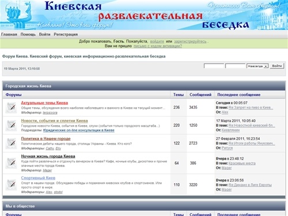
Task: Open Ночная жизнь города Киева forum
Action: coord(48,156)
